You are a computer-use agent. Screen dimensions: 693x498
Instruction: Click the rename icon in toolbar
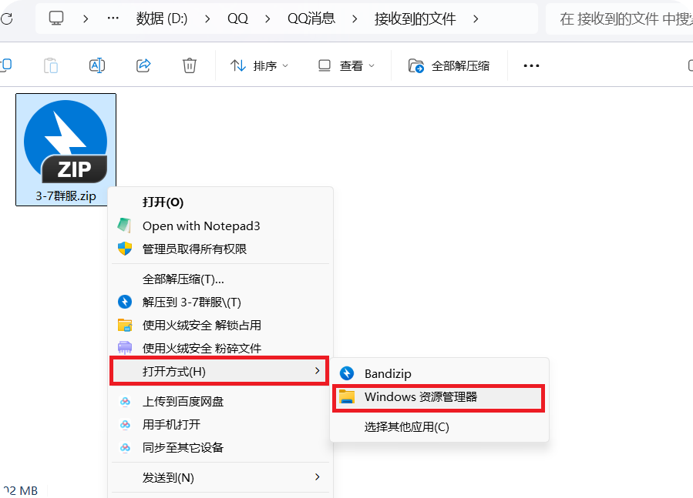[x=97, y=65]
